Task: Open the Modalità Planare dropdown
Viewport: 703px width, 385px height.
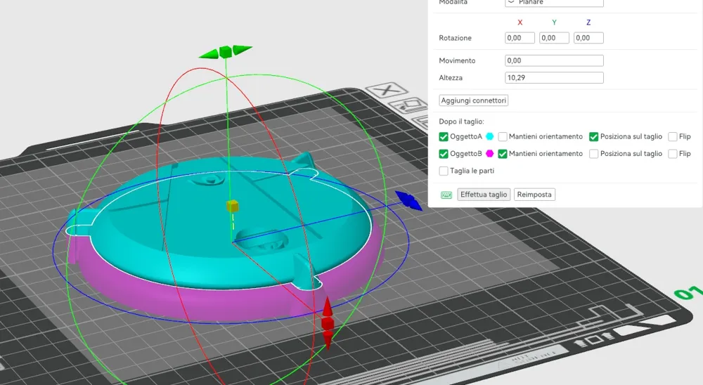Action: click(554, 3)
